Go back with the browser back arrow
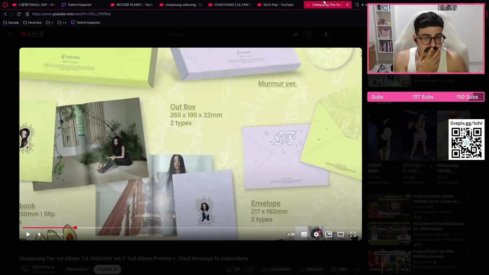This screenshot has height=275, width=489. pyautogui.click(x=5, y=14)
